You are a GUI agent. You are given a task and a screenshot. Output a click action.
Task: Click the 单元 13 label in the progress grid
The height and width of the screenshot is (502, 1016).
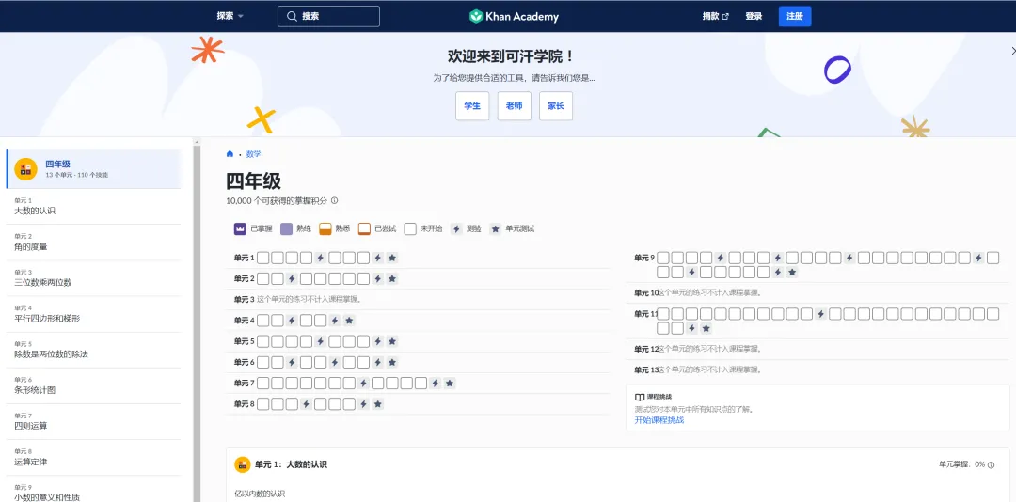pyautogui.click(x=646, y=369)
